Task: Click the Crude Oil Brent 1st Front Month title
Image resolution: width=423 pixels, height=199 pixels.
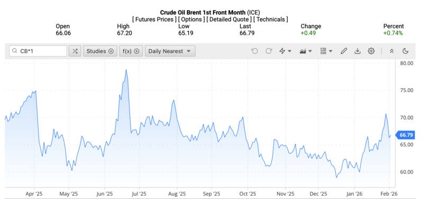Action: tap(203, 12)
